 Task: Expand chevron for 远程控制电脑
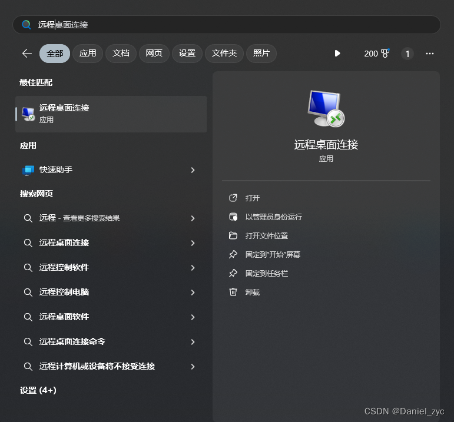[x=193, y=293]
